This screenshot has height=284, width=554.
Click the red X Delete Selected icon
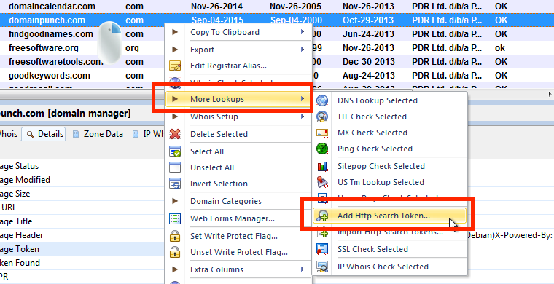(175, 134)
